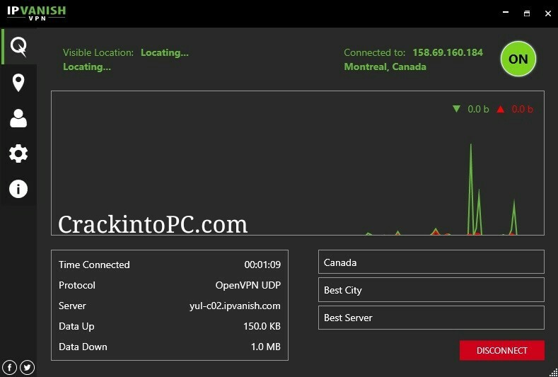Minimize the IPVanish window

pyautogui.click(x=506, y=13)
